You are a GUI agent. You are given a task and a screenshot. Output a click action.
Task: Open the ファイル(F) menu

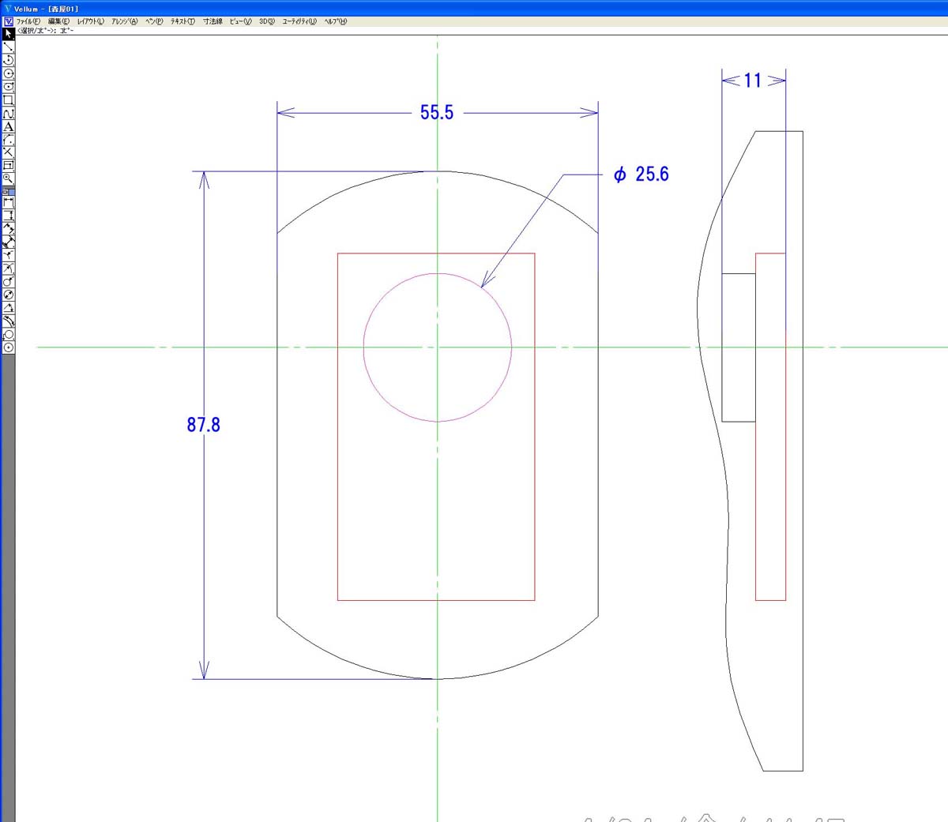tap(28, 21)
